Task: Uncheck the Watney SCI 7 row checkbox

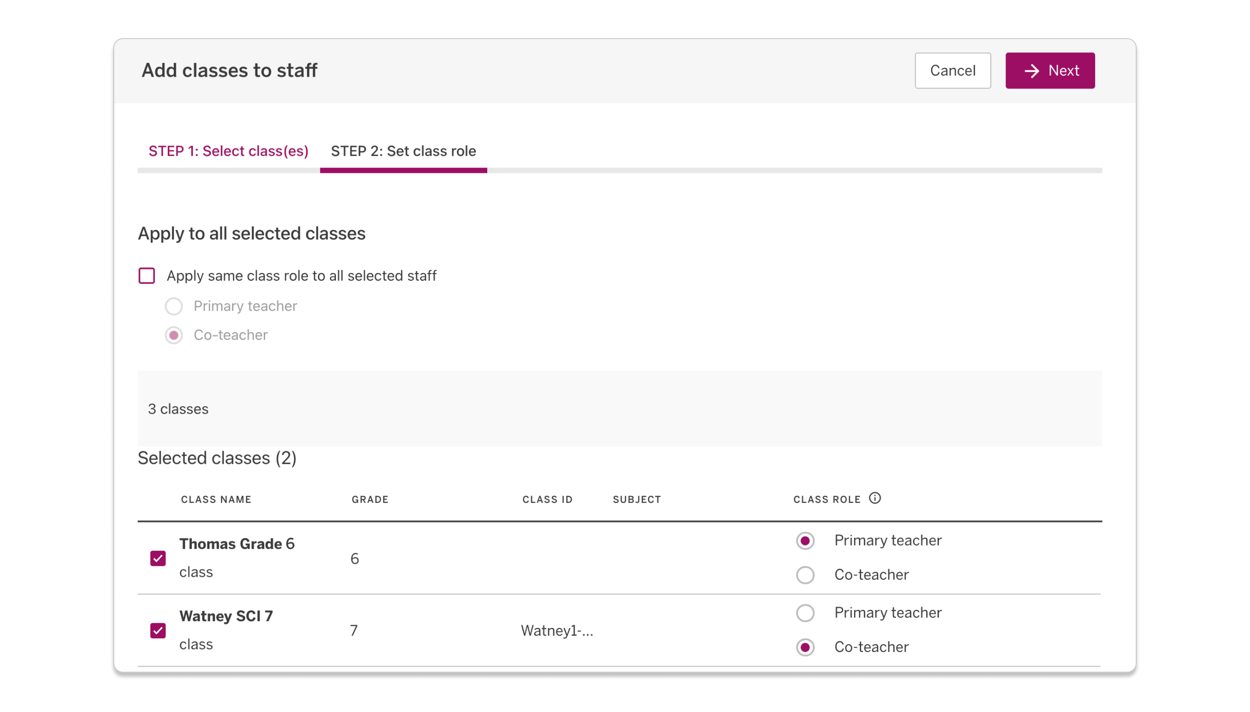Action: tap(157, 631)
